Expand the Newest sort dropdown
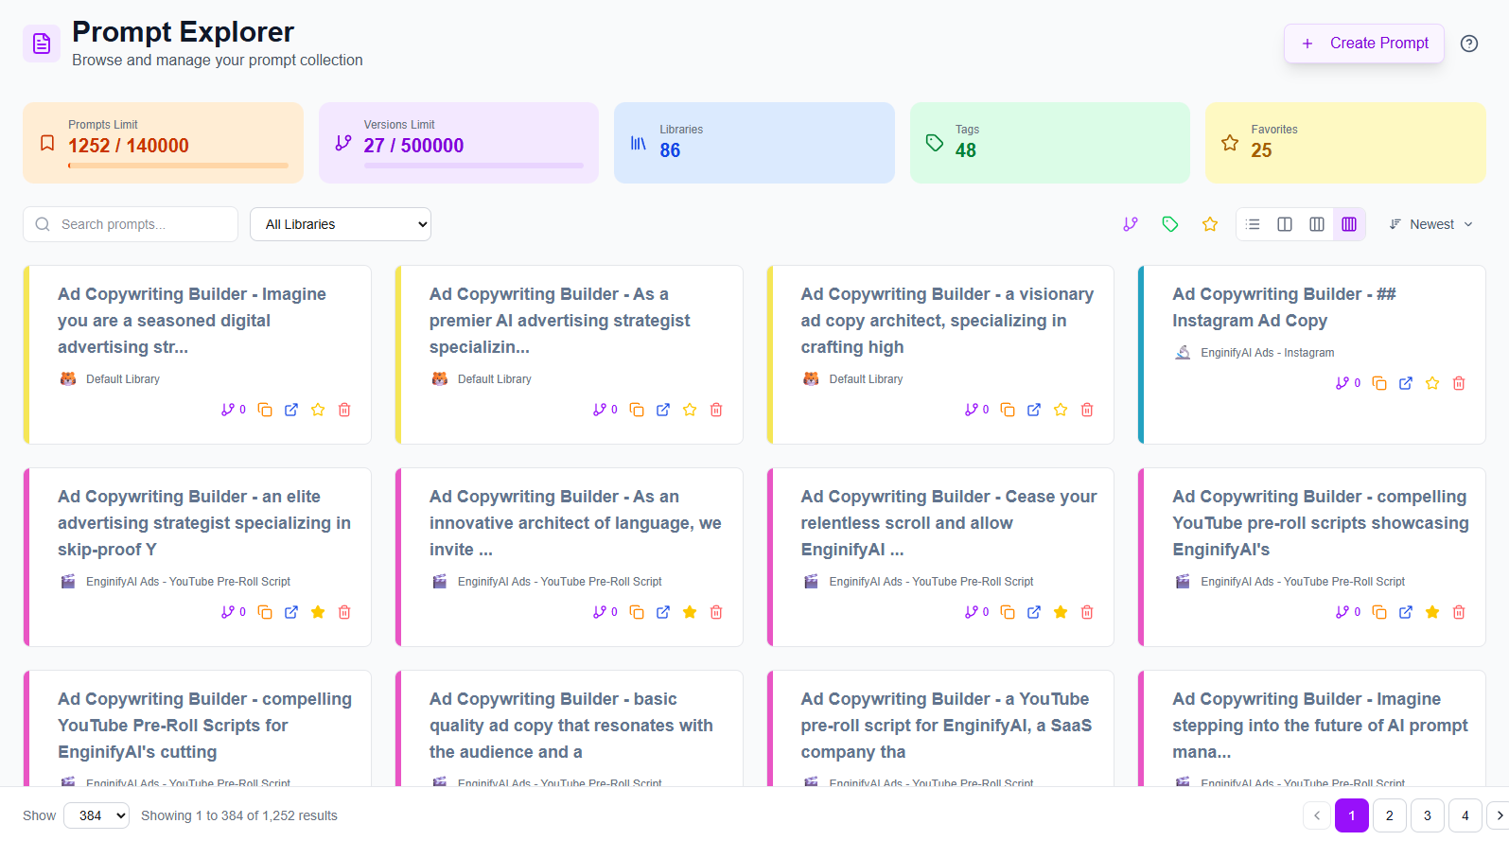 point(1430,224)
